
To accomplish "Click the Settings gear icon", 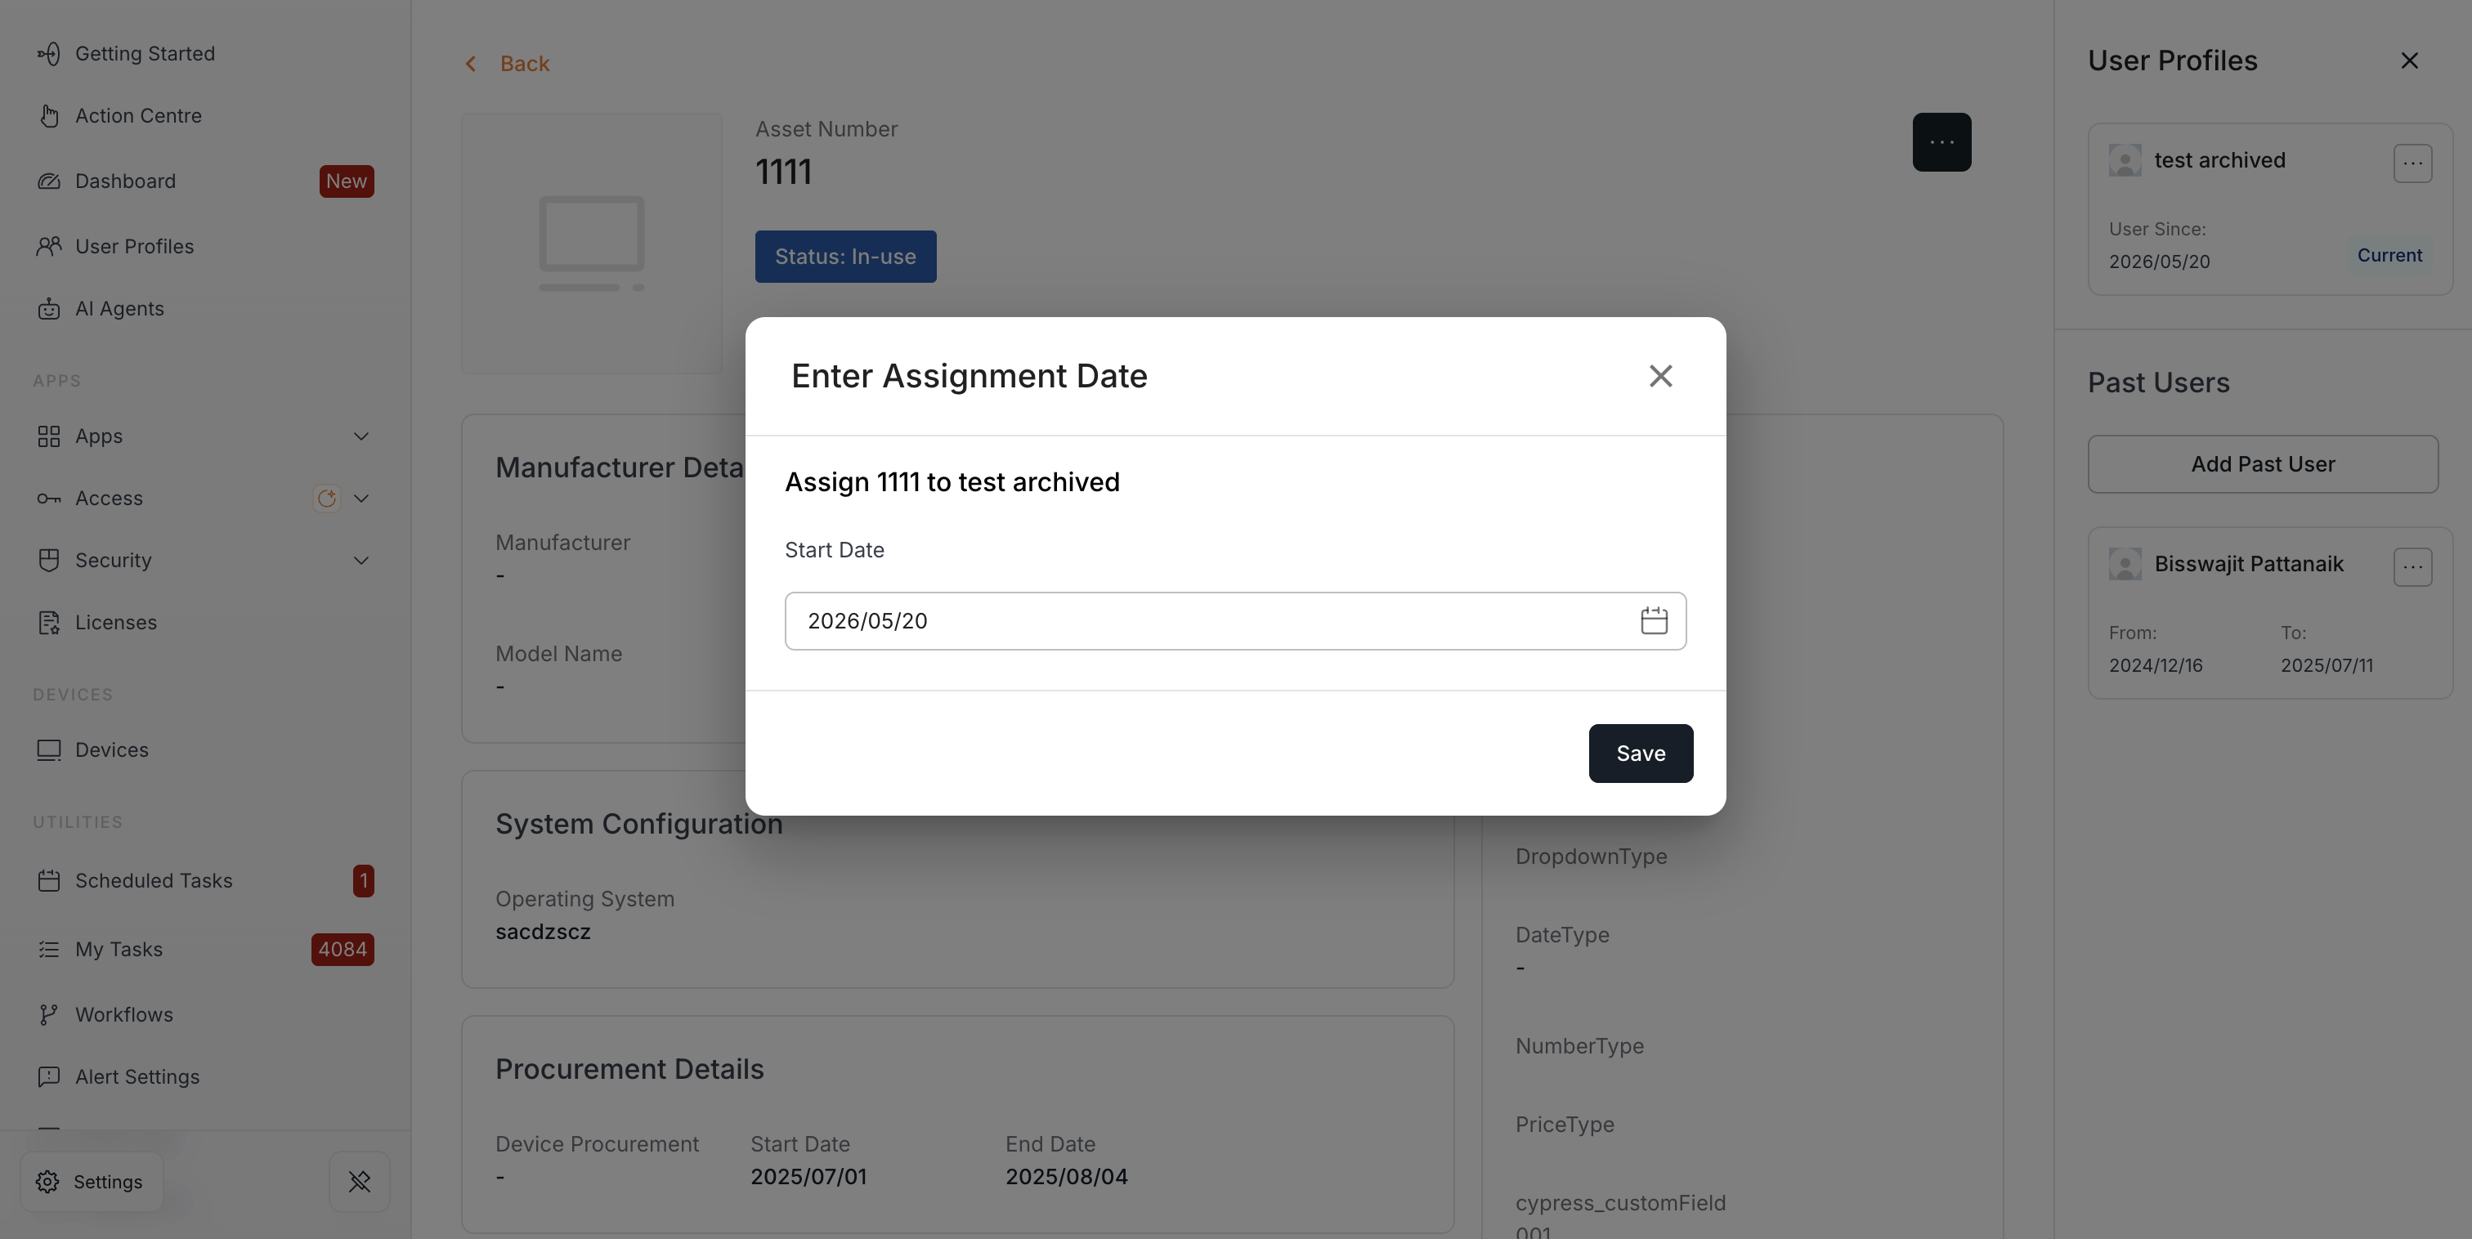I will 48,1183.
